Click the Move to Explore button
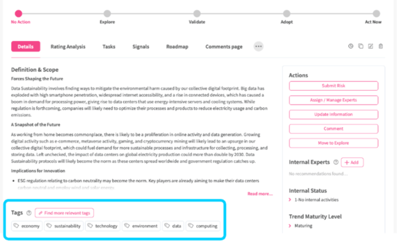This screenshot has height=242, width=397. tap(334, 143)
